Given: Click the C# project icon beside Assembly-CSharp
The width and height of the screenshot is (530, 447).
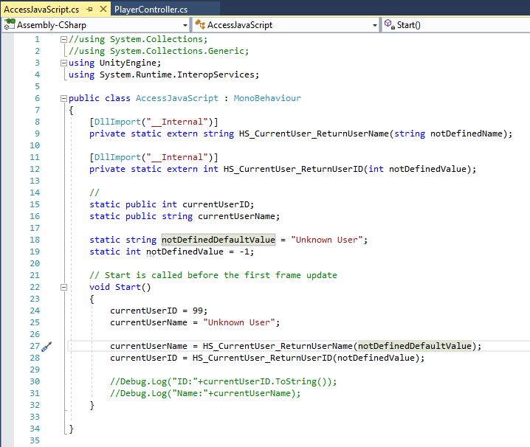Looking at the screenshot, I should coord(10,24).
